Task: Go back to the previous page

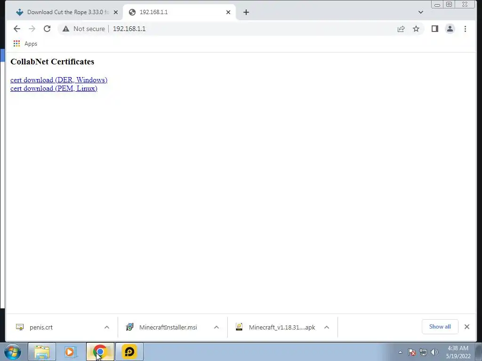Action: point(17,29)
